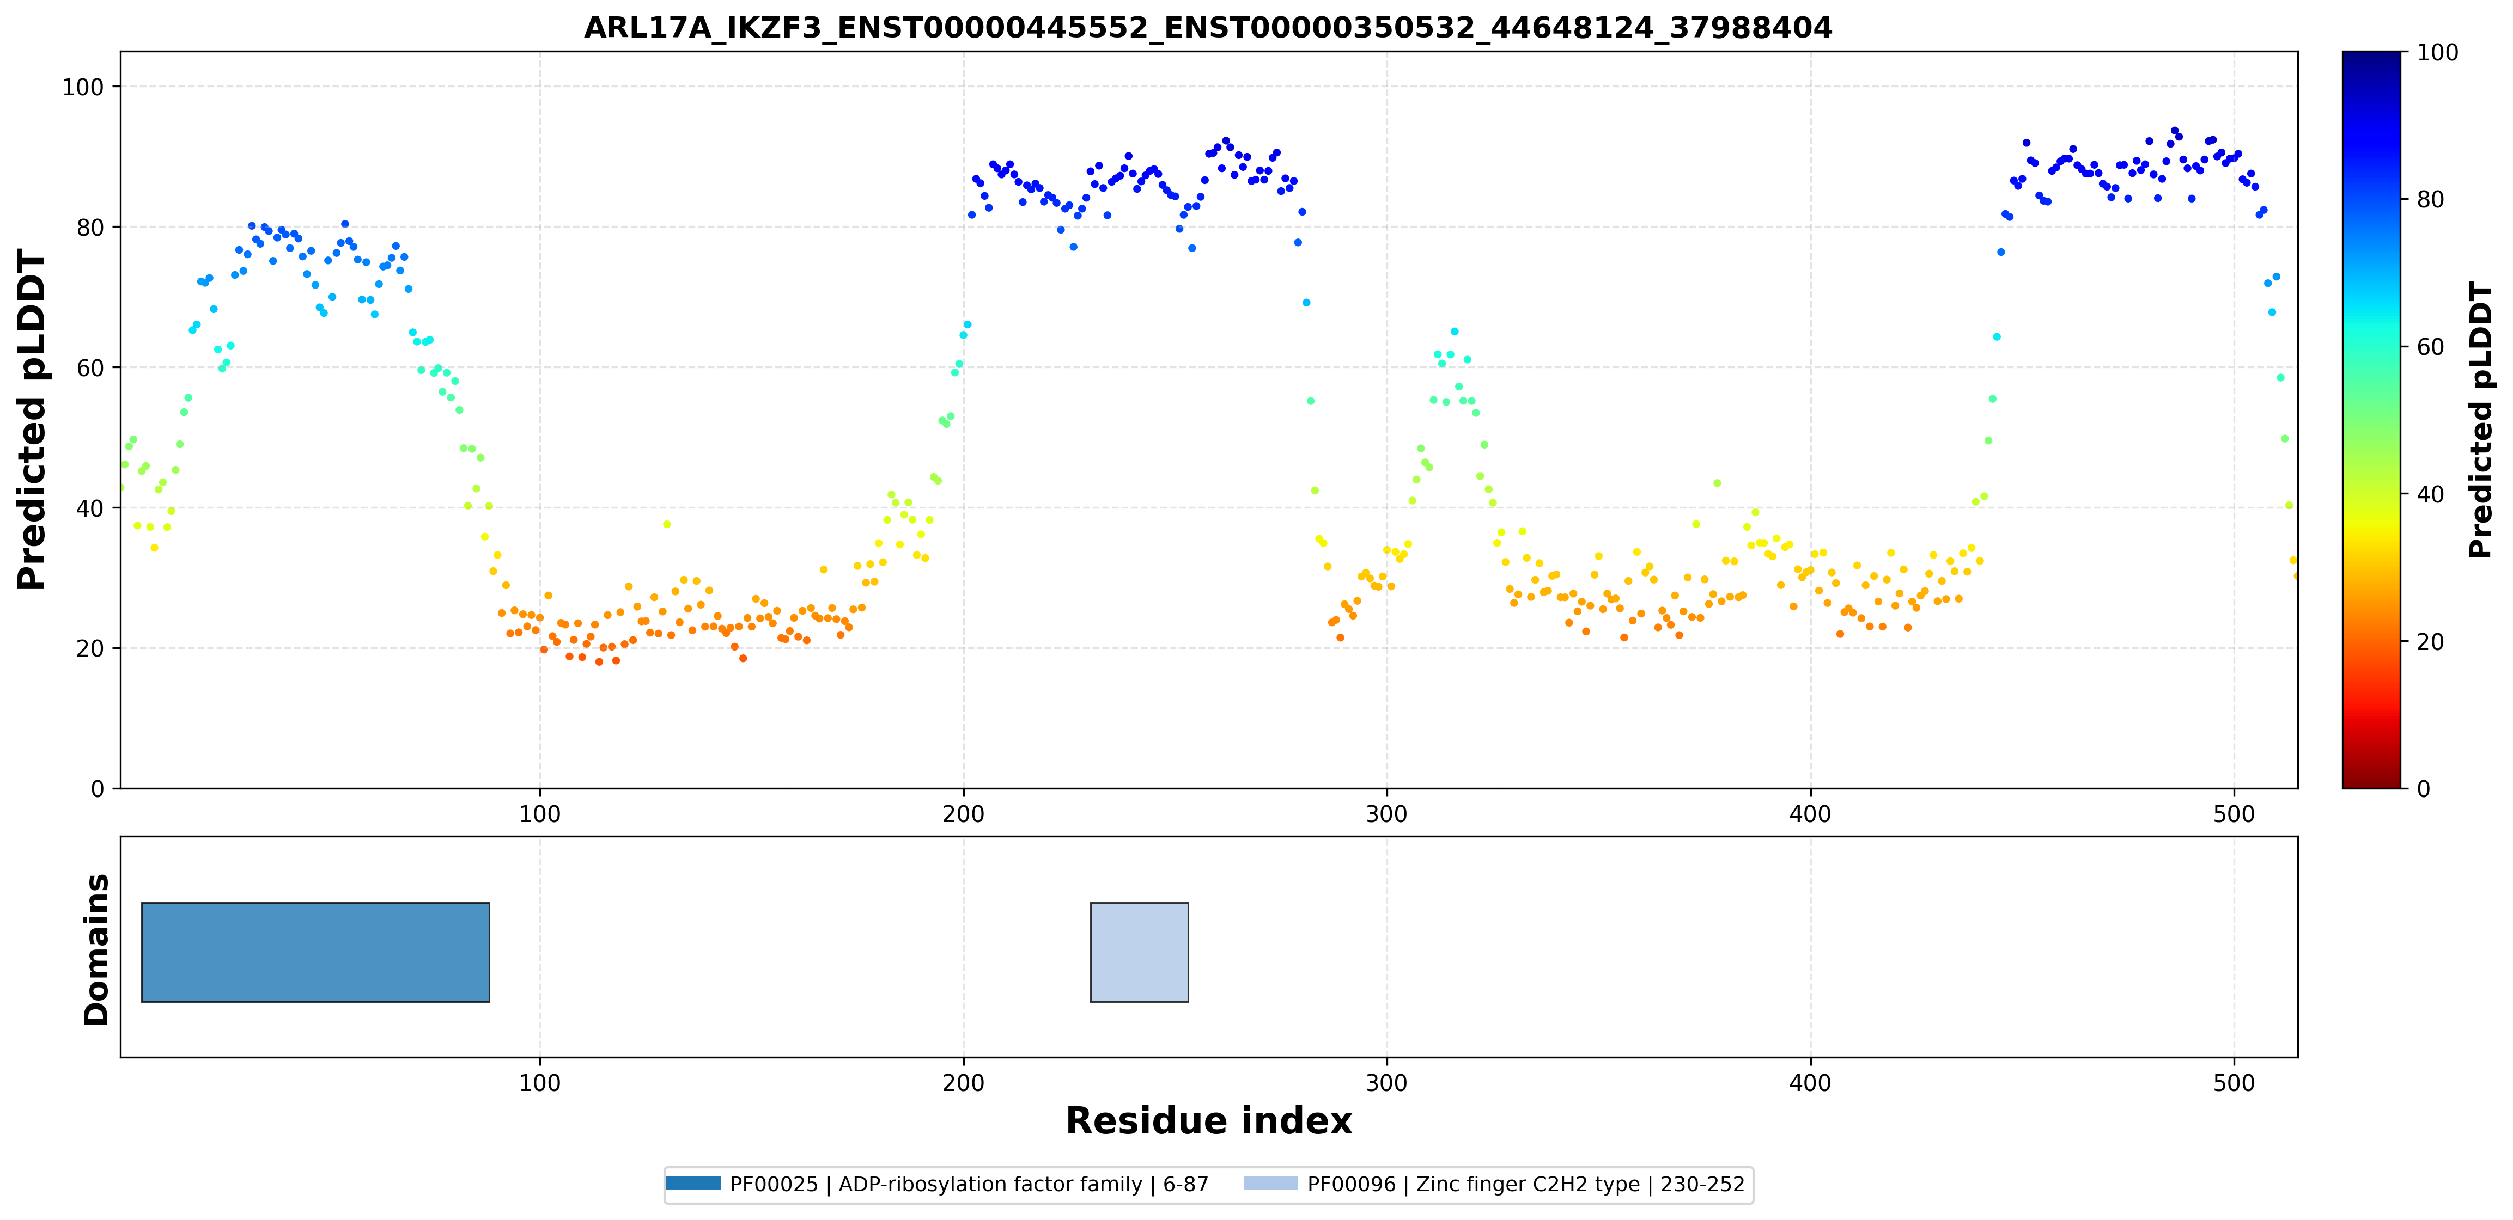Click the left Predicted pLDDT axis label
This screenshot has width=2513, height=1220.
click(31, 419)
